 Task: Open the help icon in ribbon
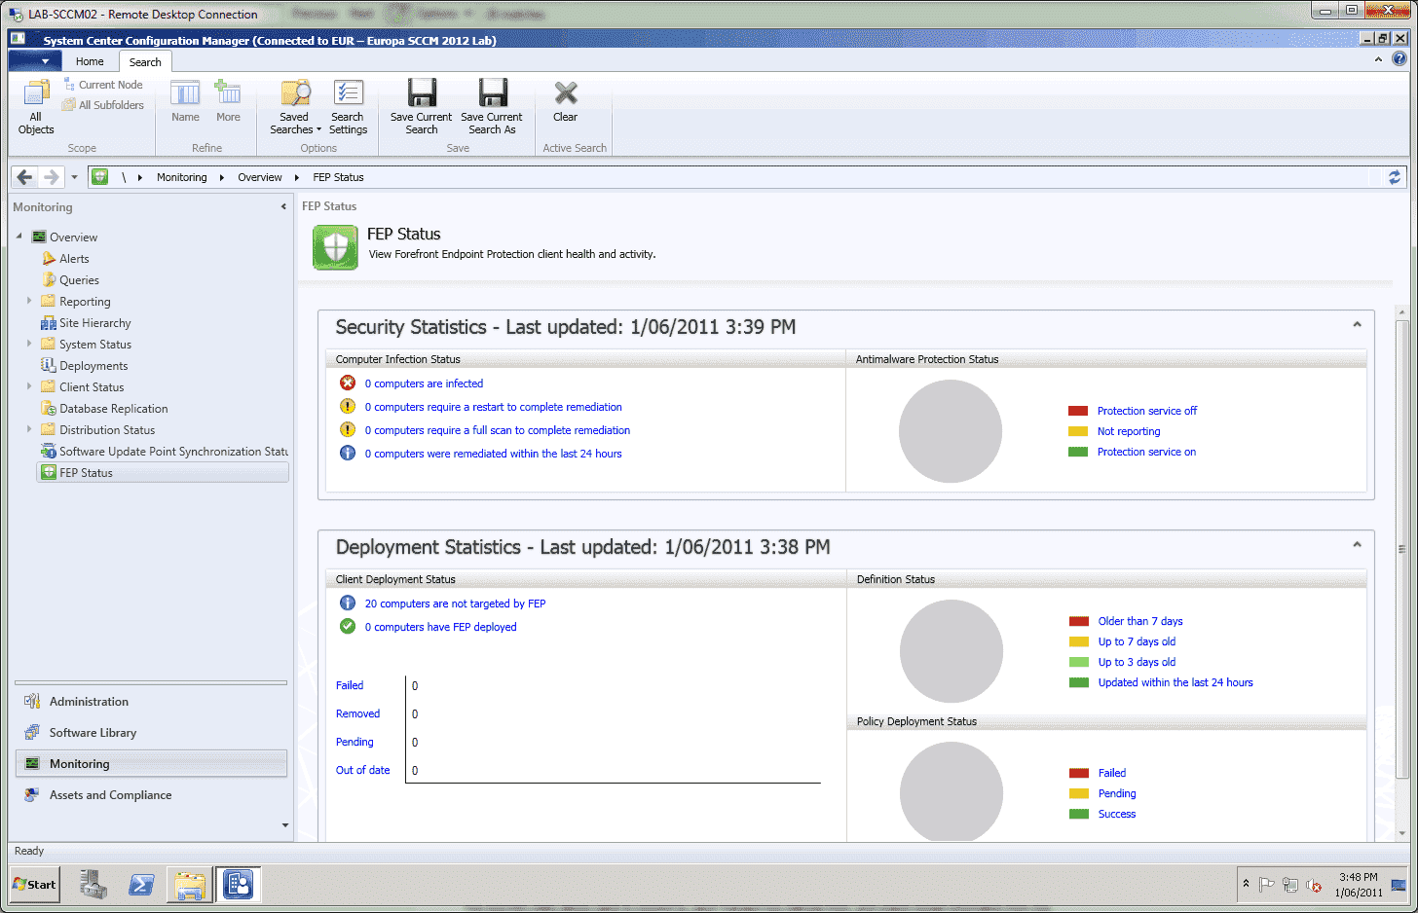point(1399,59)
